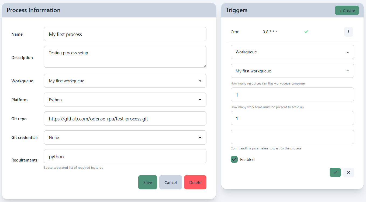Open the Workqueue dropdown in Process Information
The image size is (366, 202).
(x=125, y=81)
